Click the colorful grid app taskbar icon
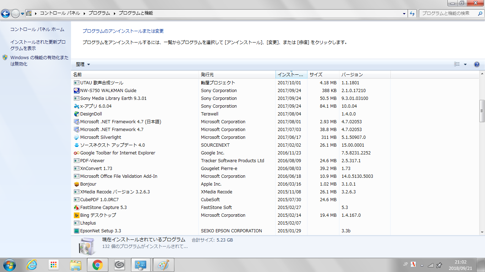Image resolution: width=485 pixels, height=272 pixels. [54, 265]
